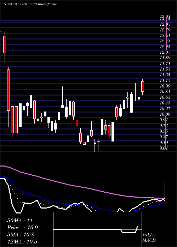Click the 10.27 price axis label
The height and width of the screenshot is (247, 177).
pos(165,109)
